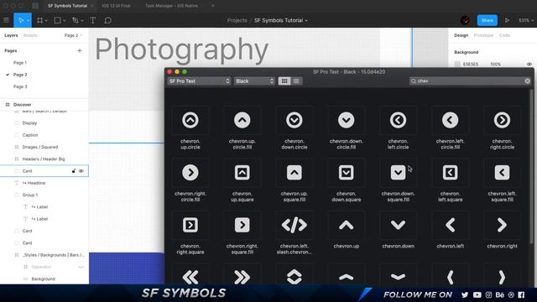Open the Black font weight dropdown
The image size is (537, 302).
[254, 81]
